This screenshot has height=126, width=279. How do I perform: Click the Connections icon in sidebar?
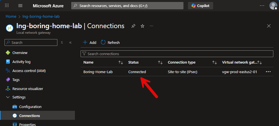pos(15,116)
